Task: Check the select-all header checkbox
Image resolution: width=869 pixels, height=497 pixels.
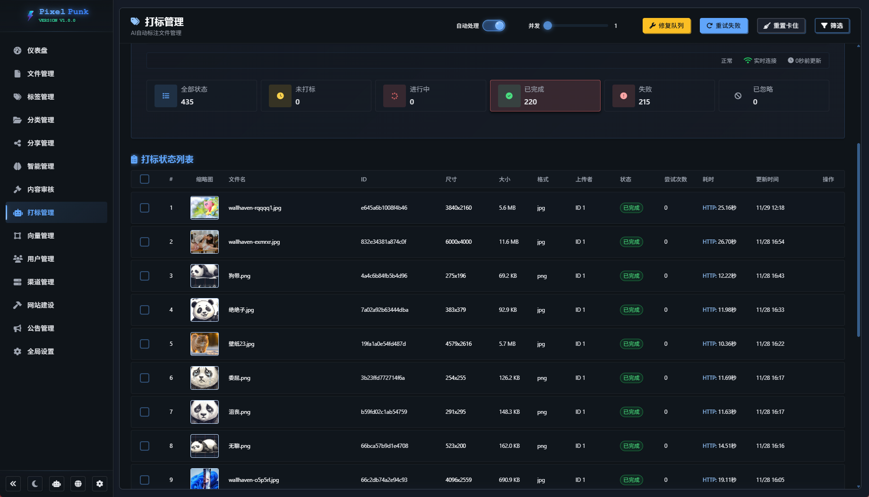Action: (x=145, y=179)
